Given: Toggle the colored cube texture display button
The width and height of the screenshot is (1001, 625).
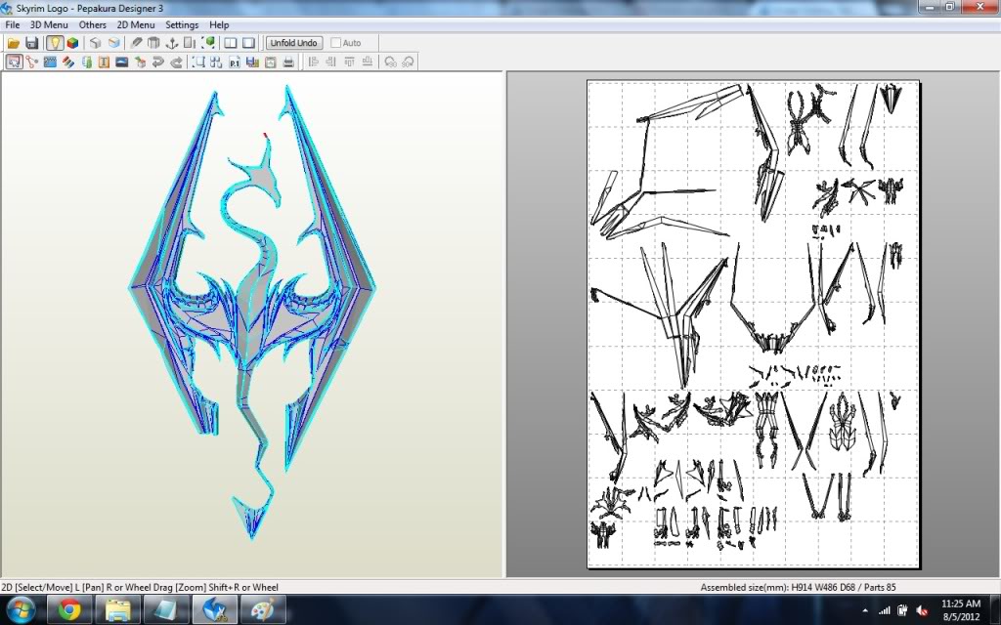Looking at the screenshot, I should point(72,43).
